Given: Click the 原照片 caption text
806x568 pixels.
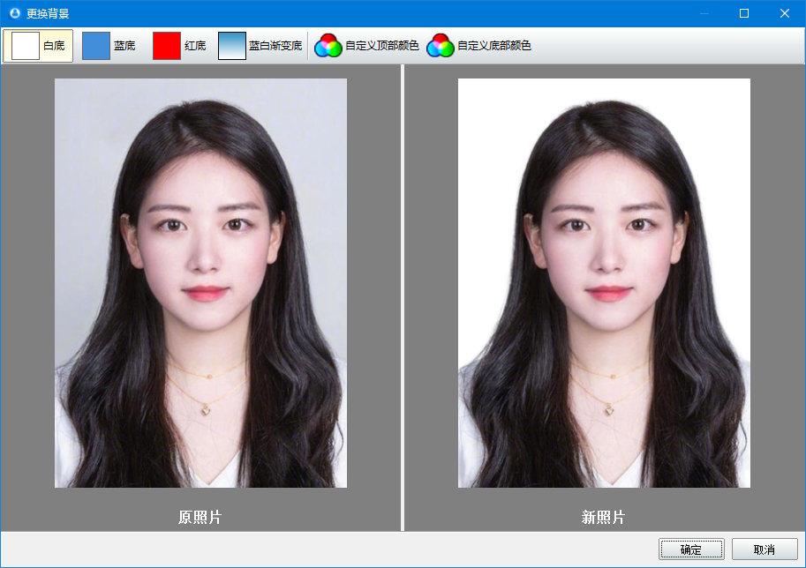Looking at the screenshot, I should point(200,517).
